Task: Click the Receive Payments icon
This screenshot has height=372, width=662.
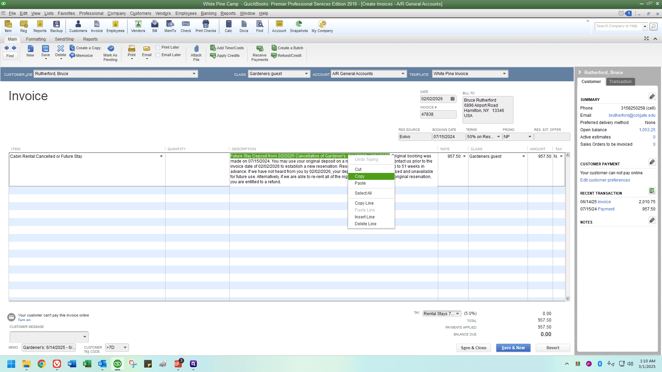Action: pyautogui.click(x=260, y=53)
